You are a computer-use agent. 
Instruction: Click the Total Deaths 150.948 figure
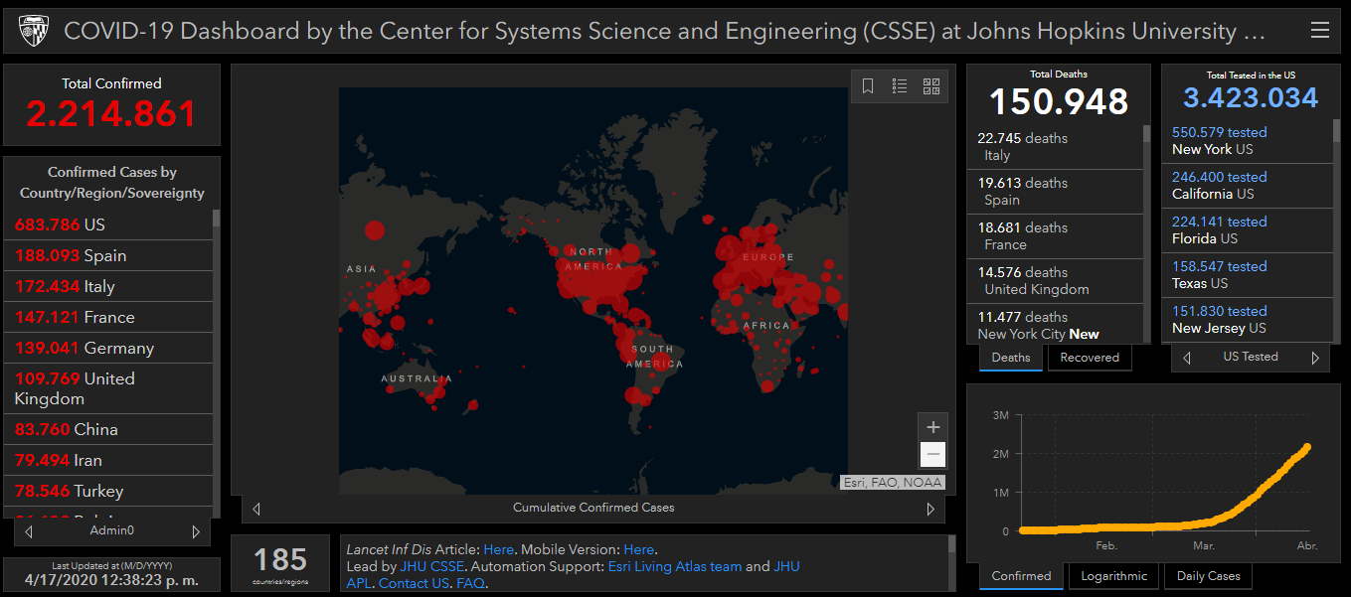click(1059, 101)
